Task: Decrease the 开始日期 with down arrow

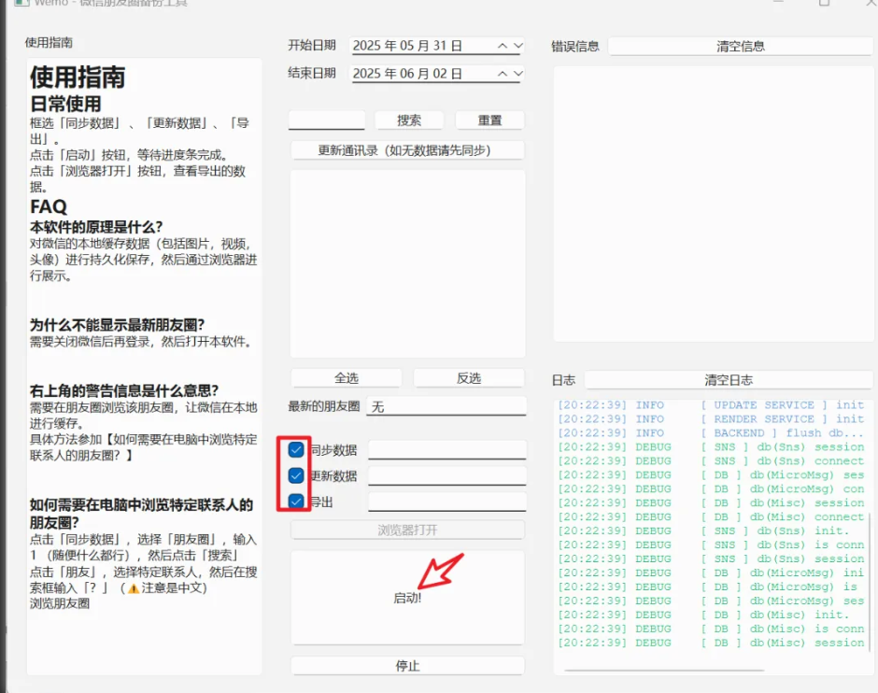Action: click(518, 46)
